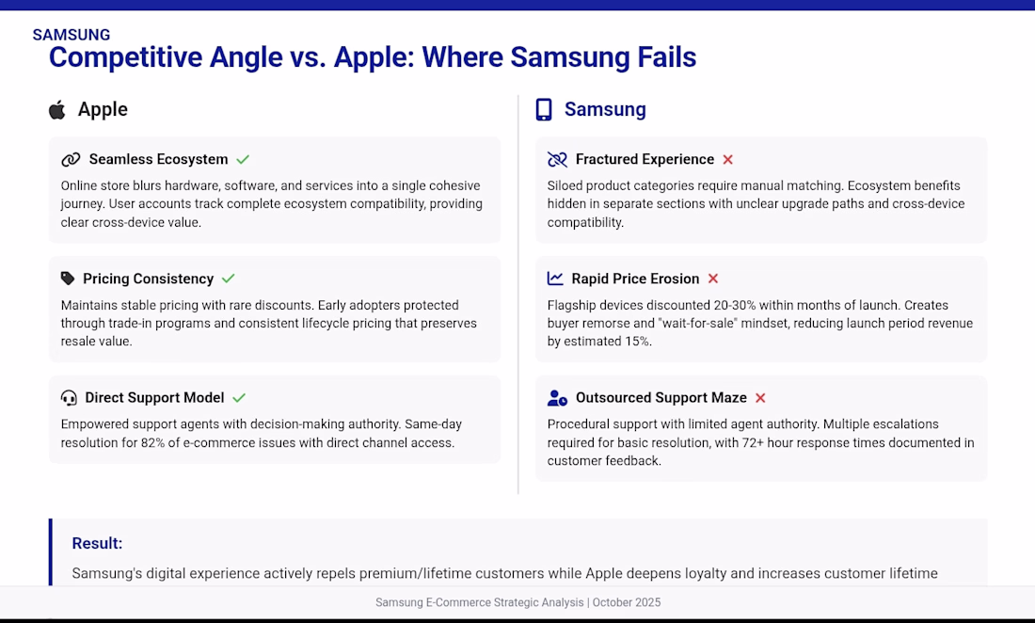Viewport: 1035px width, 623px height.
Task: Click the Apple column heading text
Action: coord(103,109)
